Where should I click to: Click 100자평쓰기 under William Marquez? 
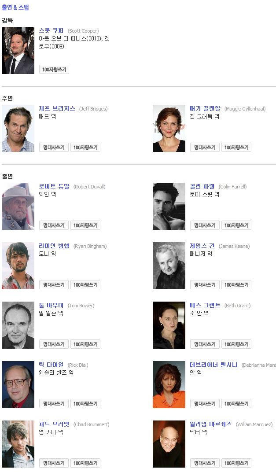(236, 463)
